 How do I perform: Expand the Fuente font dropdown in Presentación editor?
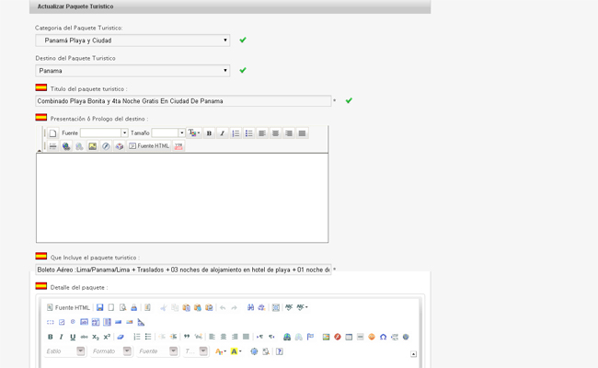click(124, 133)
